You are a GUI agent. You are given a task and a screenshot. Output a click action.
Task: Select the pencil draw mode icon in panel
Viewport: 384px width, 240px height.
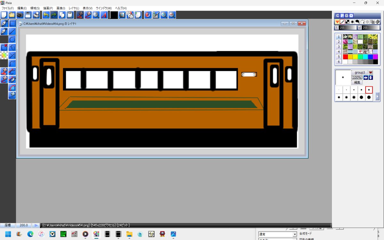tap(342, 22)
